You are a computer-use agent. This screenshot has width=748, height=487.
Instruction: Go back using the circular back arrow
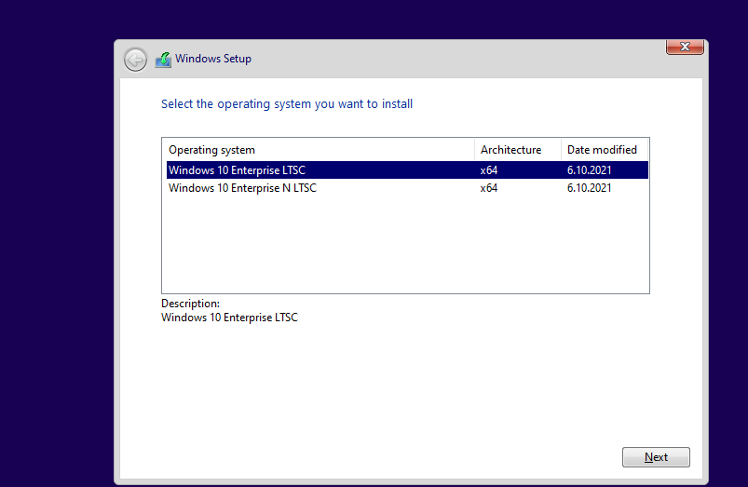coord(135,61)
